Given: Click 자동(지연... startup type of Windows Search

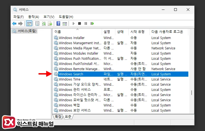Looking at the screenshot, I should point(139,74).
